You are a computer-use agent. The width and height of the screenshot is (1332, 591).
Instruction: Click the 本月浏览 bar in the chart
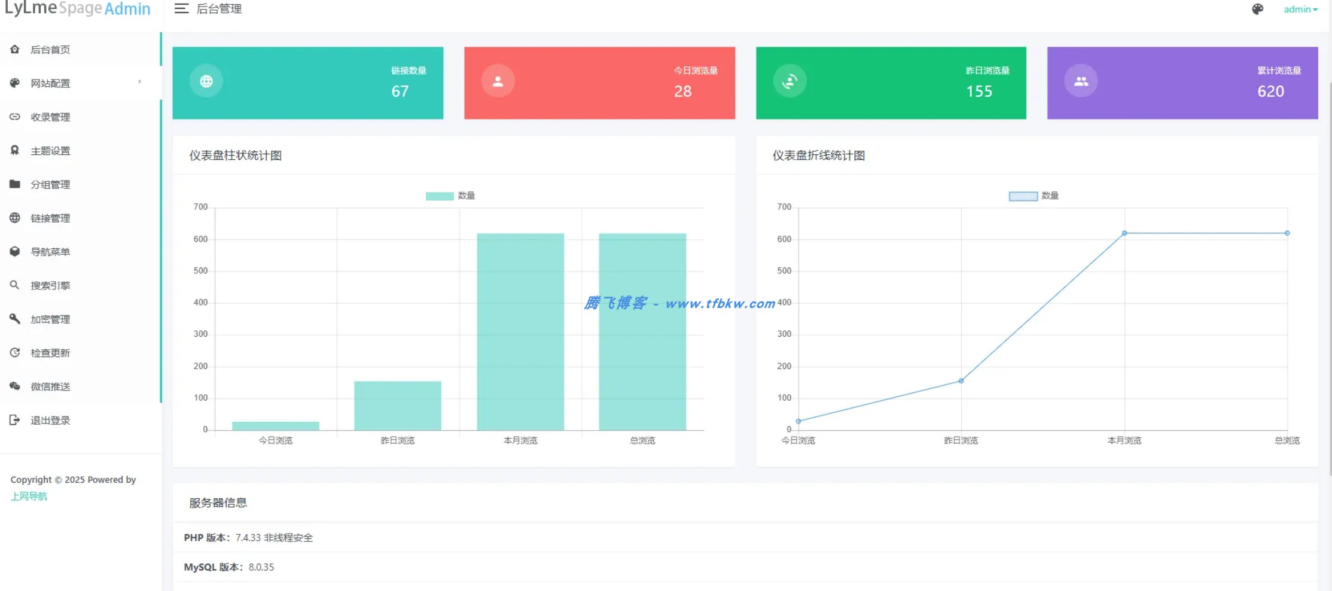click(x=520, y=331)
